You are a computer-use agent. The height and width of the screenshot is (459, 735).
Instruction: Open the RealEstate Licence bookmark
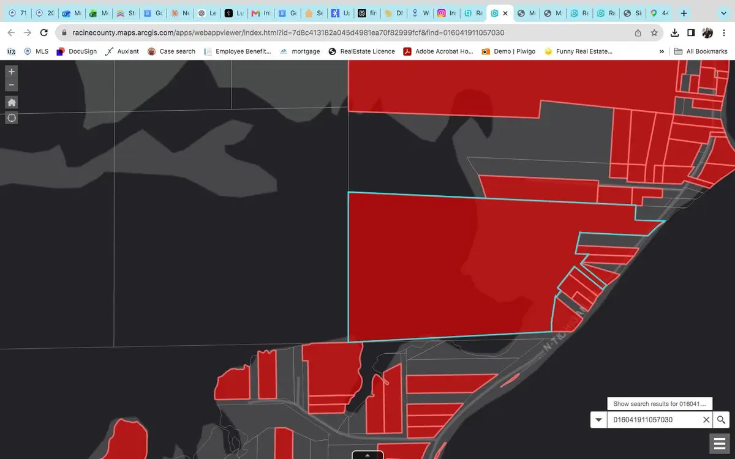(x=361, y=51)
